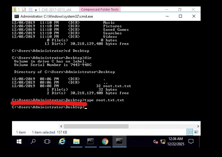Click the active Command Prompt taskbar icon
The image size is (222, 157).
point(119,141)
